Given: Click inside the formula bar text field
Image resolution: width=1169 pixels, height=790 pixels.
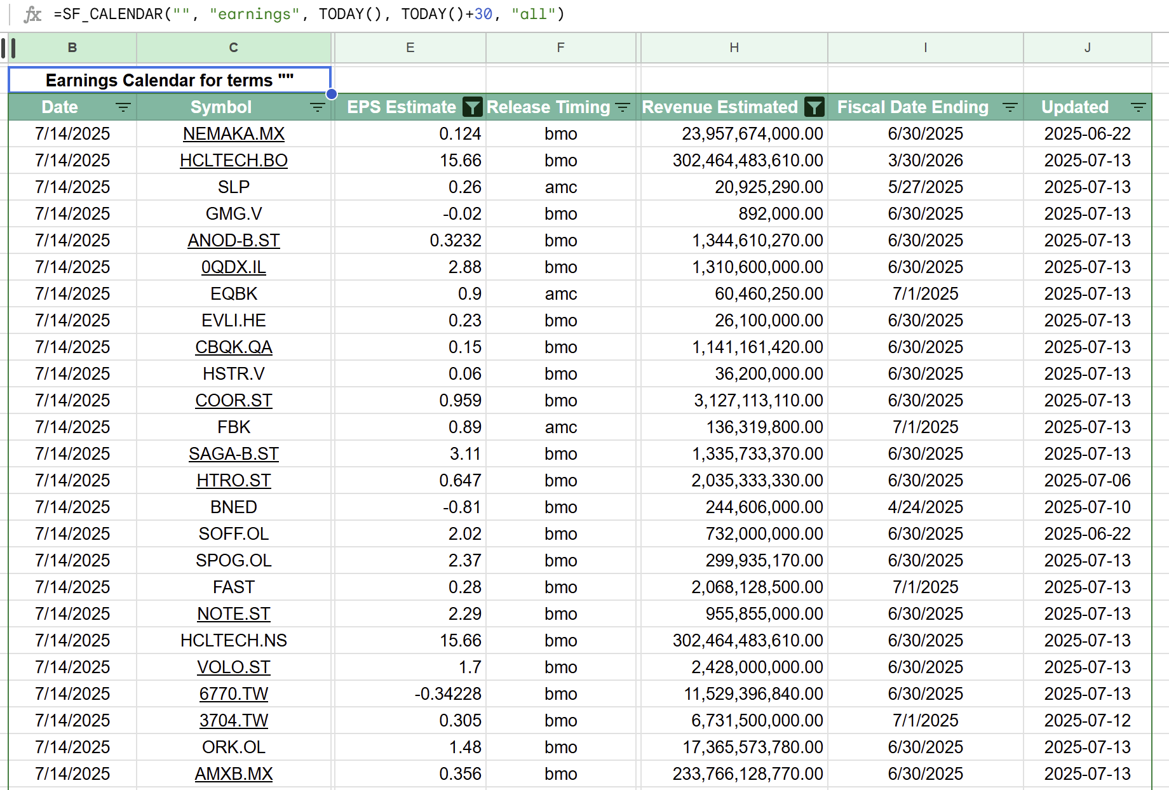Looking at the screenshot, I should tap(318, 13).
